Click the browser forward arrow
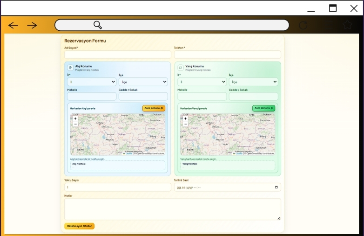This screenshot has height=236, width=364. click(x=32, y=25)
